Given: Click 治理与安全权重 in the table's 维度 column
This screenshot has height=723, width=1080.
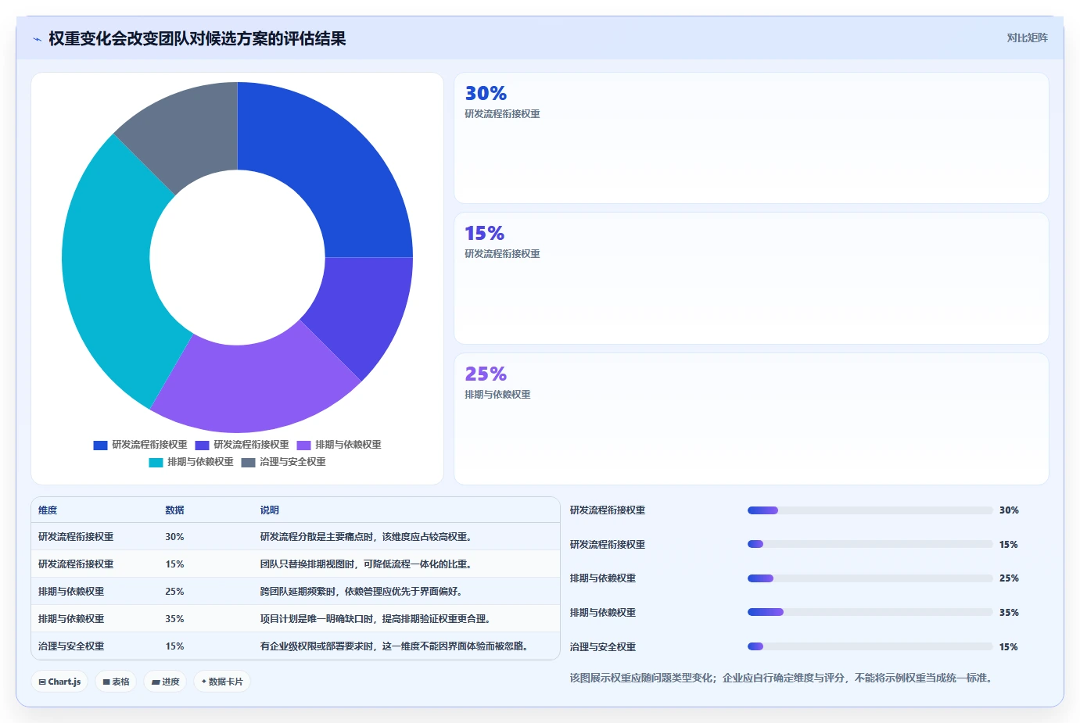Looking at the screenshot, I should click(71, 646).
